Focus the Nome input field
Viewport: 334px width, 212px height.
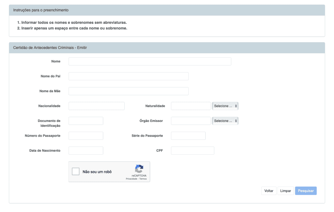click(x=150, y=61)
